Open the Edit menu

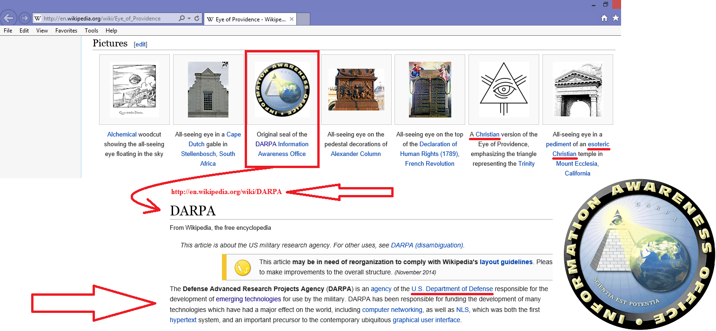[24, 31]
